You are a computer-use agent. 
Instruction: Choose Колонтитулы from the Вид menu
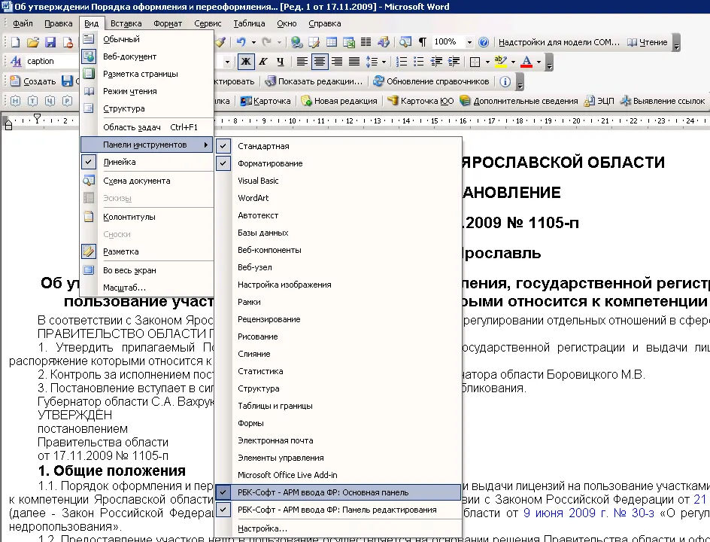147,217
